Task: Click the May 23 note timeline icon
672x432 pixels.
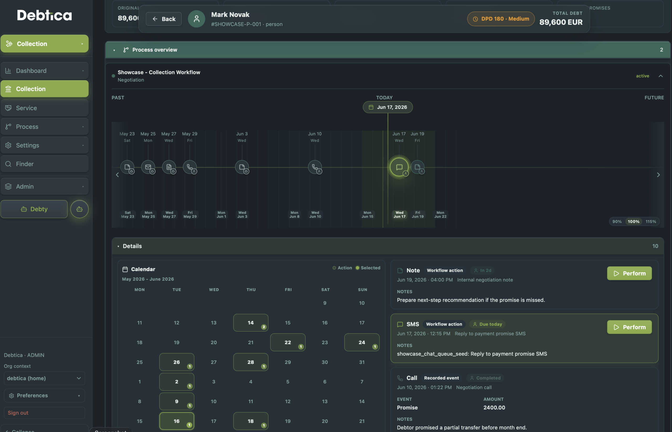Action: tap(127, 167)
